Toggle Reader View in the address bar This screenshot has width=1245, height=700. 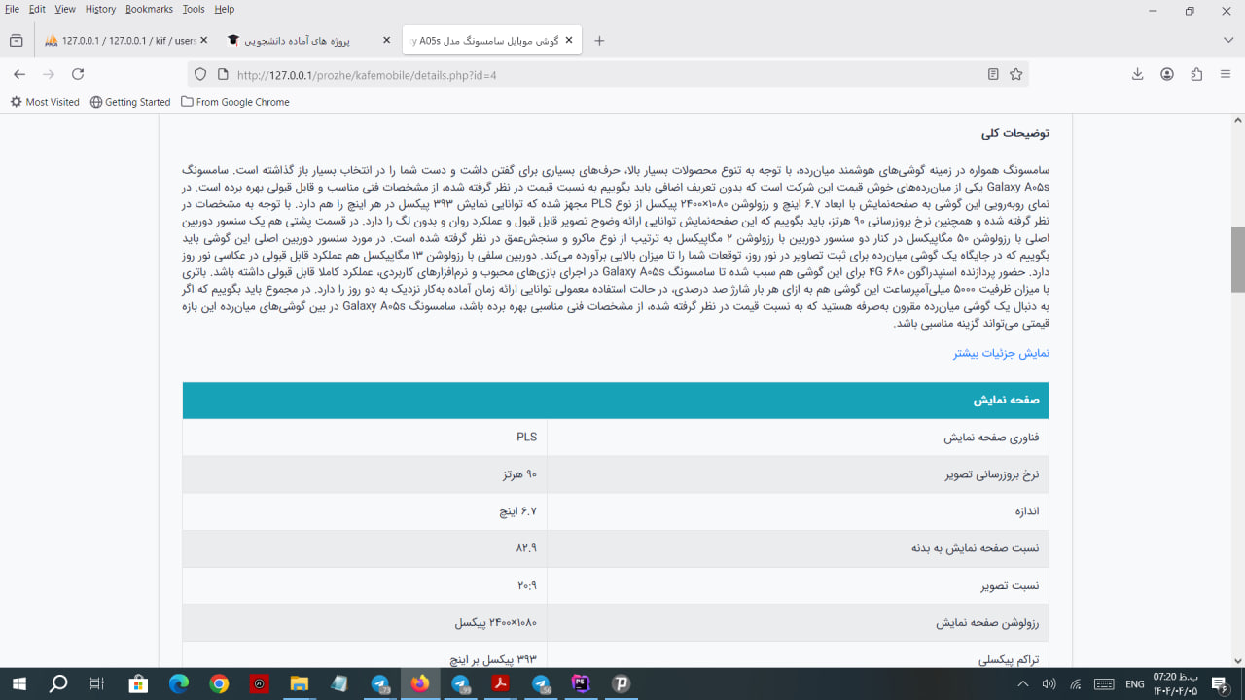(993, 74)
